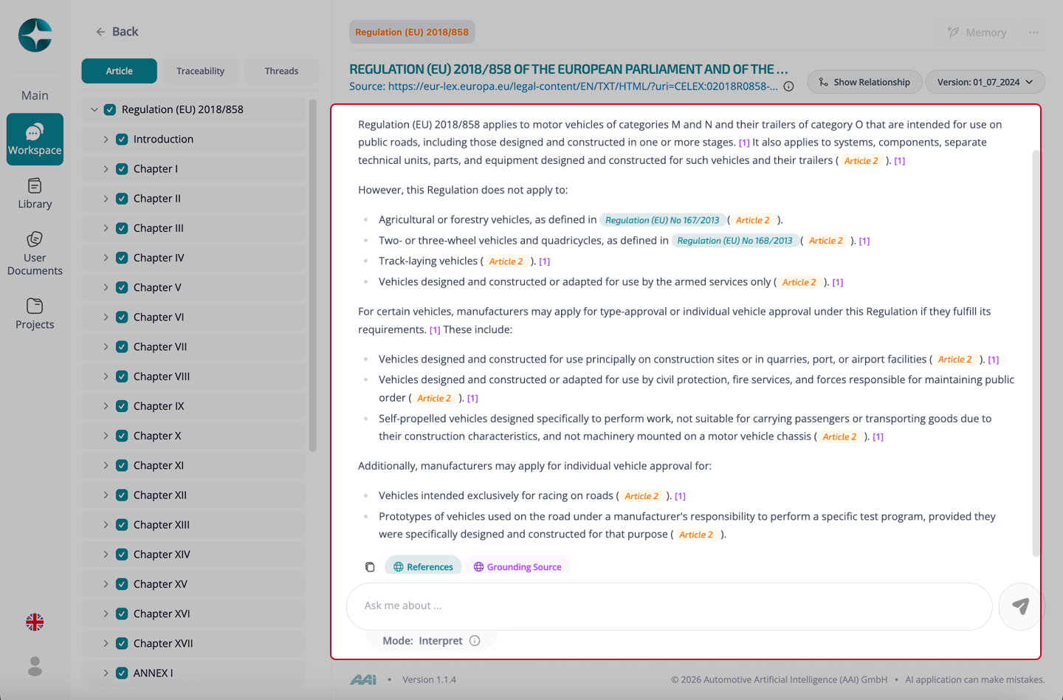
Task: Send the message with paper plane icon
Action: coord(1020,606)
